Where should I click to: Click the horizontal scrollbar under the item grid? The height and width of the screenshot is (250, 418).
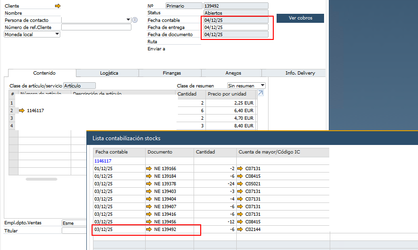click(x=41, y=179)
